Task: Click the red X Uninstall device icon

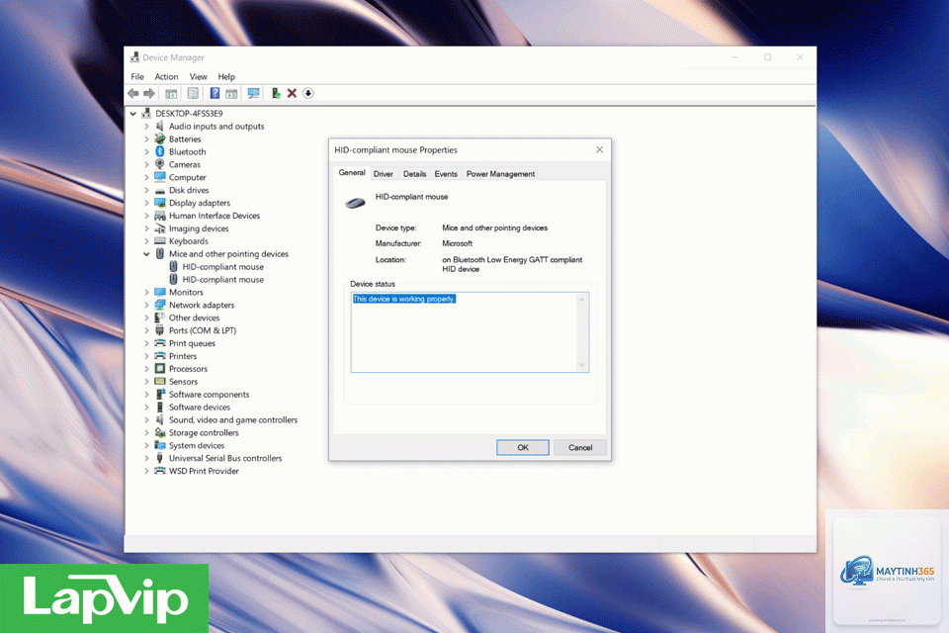Action: click(292, 93)
